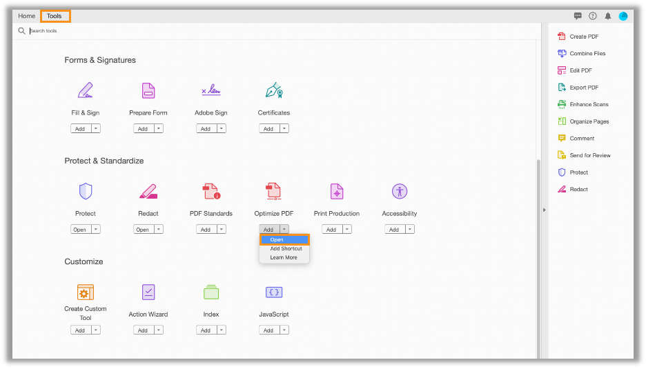The image size is (646, 369).
Task: Open the Adobe Sign tool icon
Action: click(211, 90)
